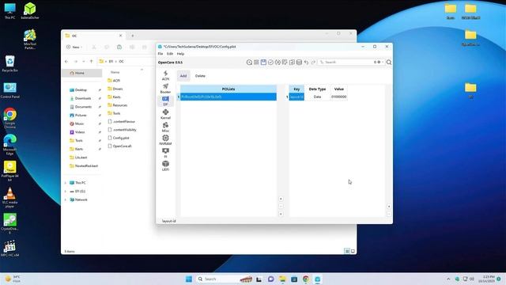Screen dimensions: 506x285
Task: Click the Redo arrow toolbar icon
Action: point(313,62)
